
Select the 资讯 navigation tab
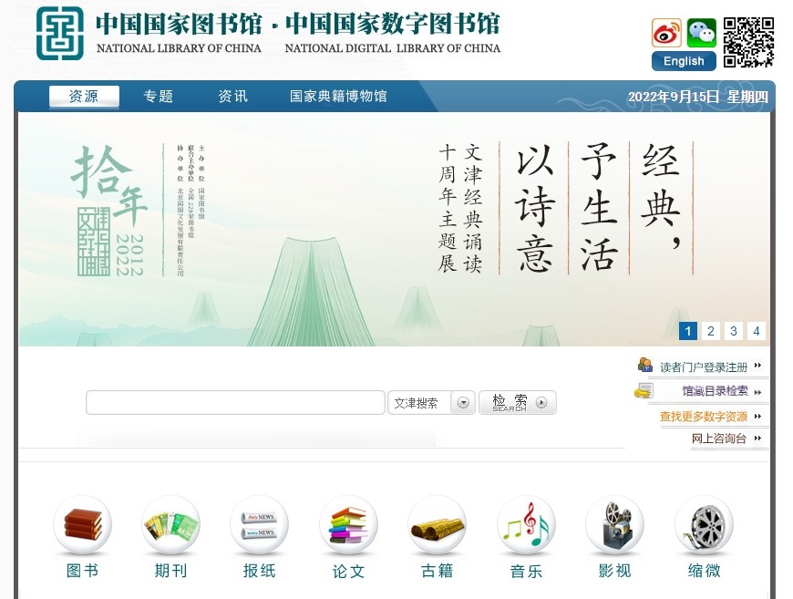pos(233,96)
